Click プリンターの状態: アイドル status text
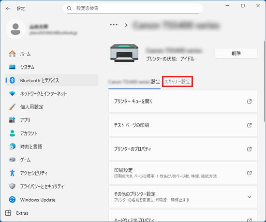 tap(170, 59)
